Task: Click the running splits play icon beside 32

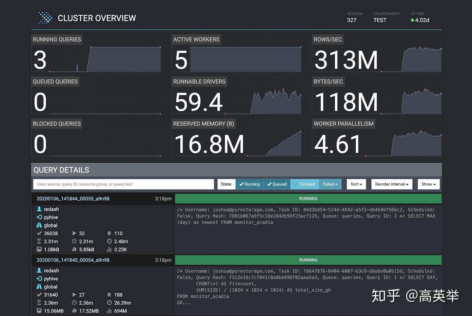Action: [x=75, y=233]
